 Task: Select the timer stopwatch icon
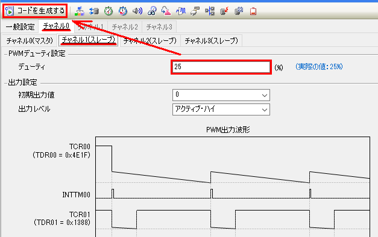[x=109, y=11]
